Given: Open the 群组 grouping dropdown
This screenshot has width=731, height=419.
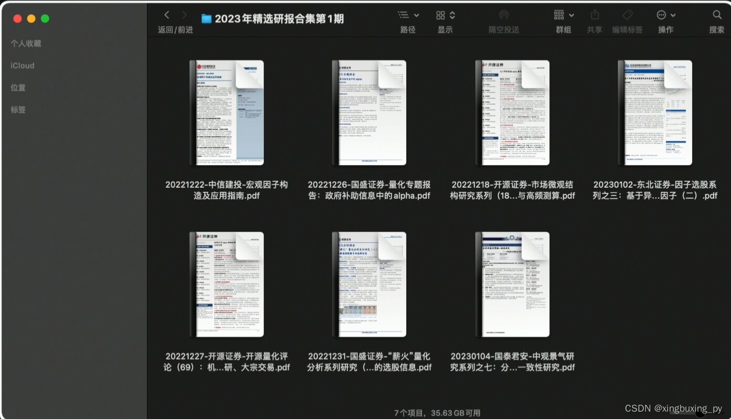Looking at the screenshot, I should (x=564, y=15).
